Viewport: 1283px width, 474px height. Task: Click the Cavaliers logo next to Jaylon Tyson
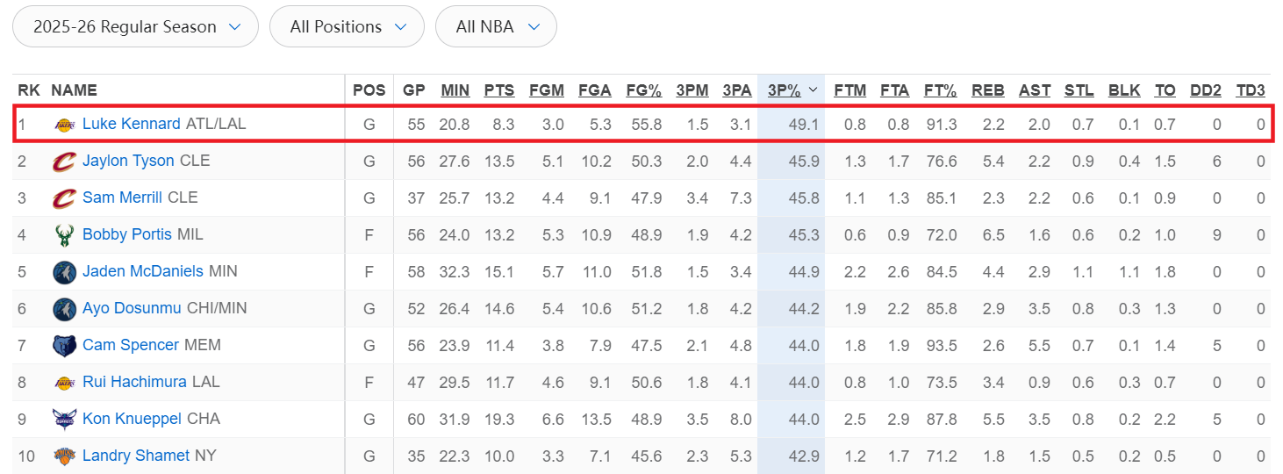click(x=64, y=162)
